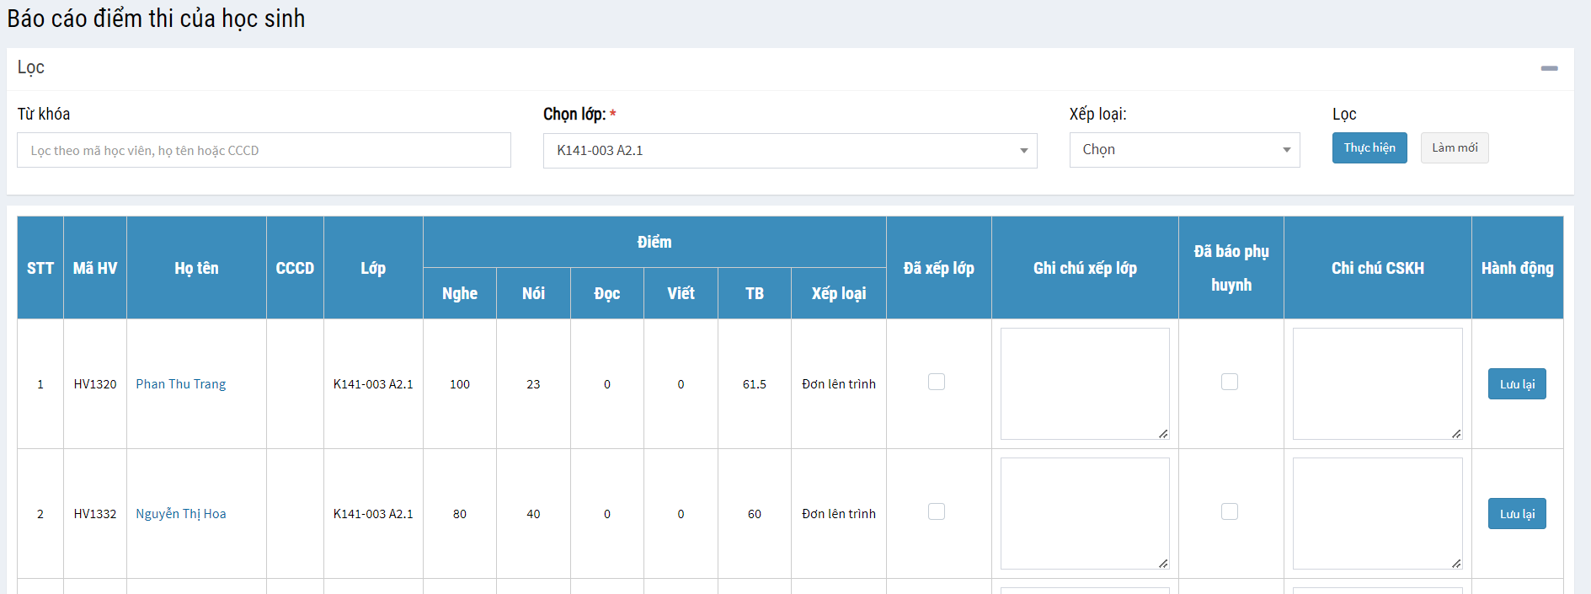The image size is (1591, 594).
Task: Grab resize handle of HV1320 CSKH textarea
Action: point(1456,434)
